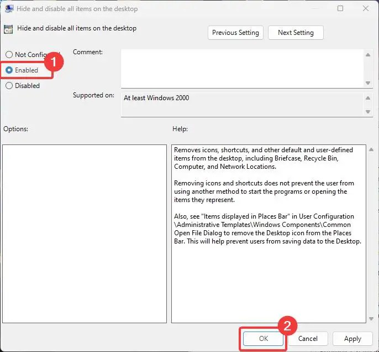This screenshot has height=352, width=379.
Task: Click the 'At least Windows 2000' text
Action: pos(156,98)
